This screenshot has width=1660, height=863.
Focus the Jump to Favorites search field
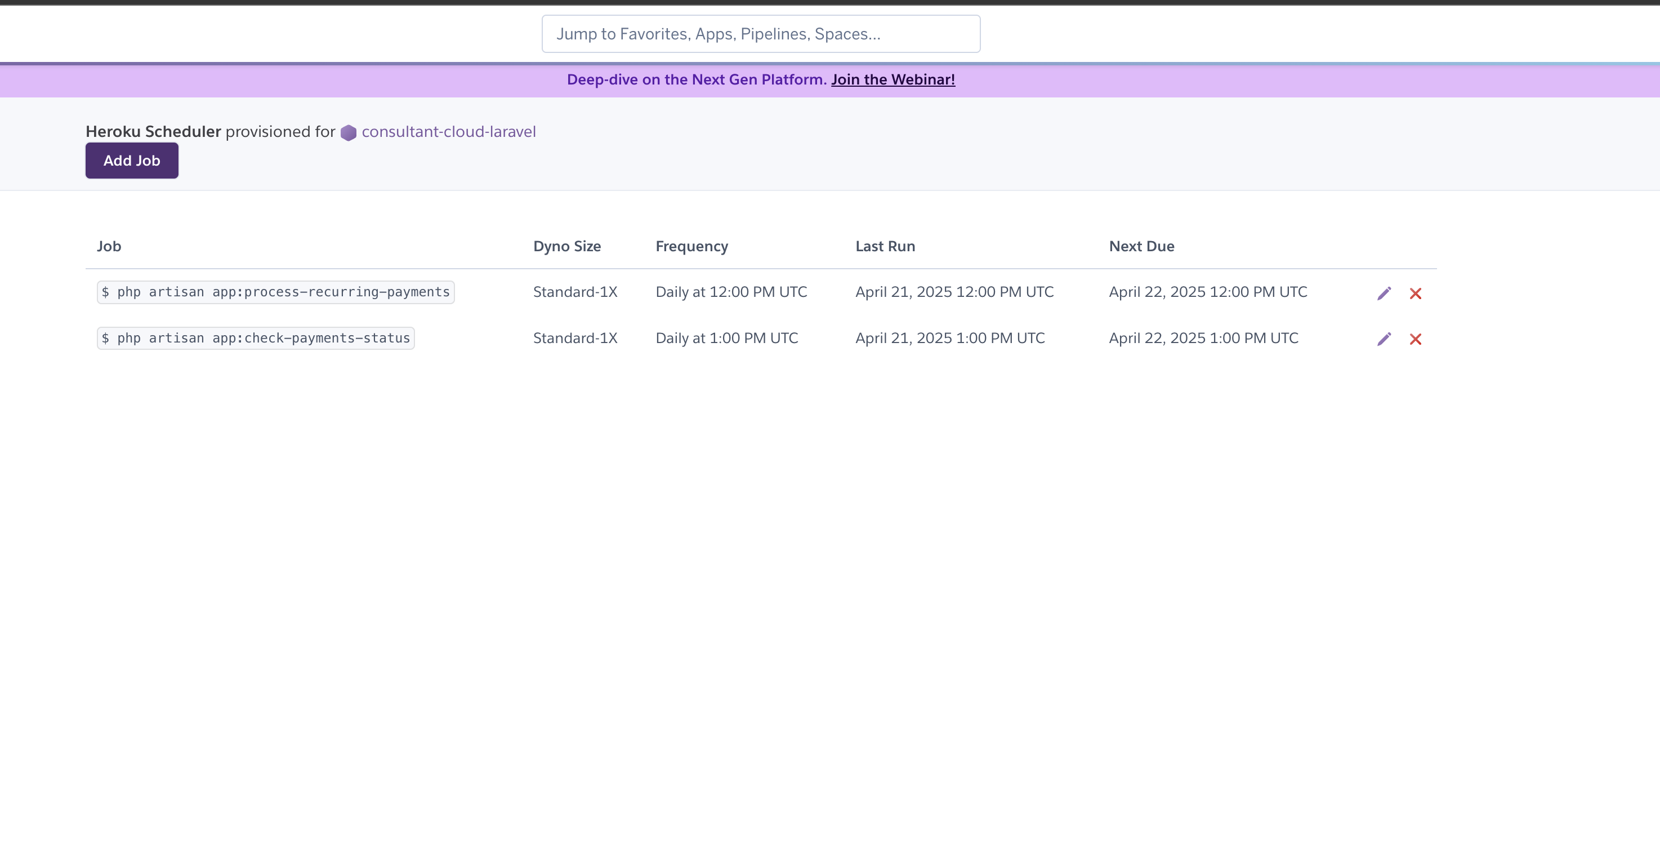coord(760,34)
